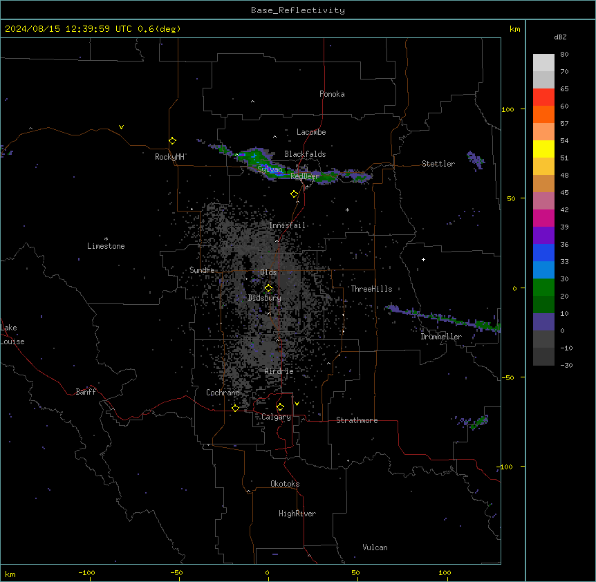The image size is (596, 582).
Task: Click the white asterisk above Limestone label
Action: [106, 239]
